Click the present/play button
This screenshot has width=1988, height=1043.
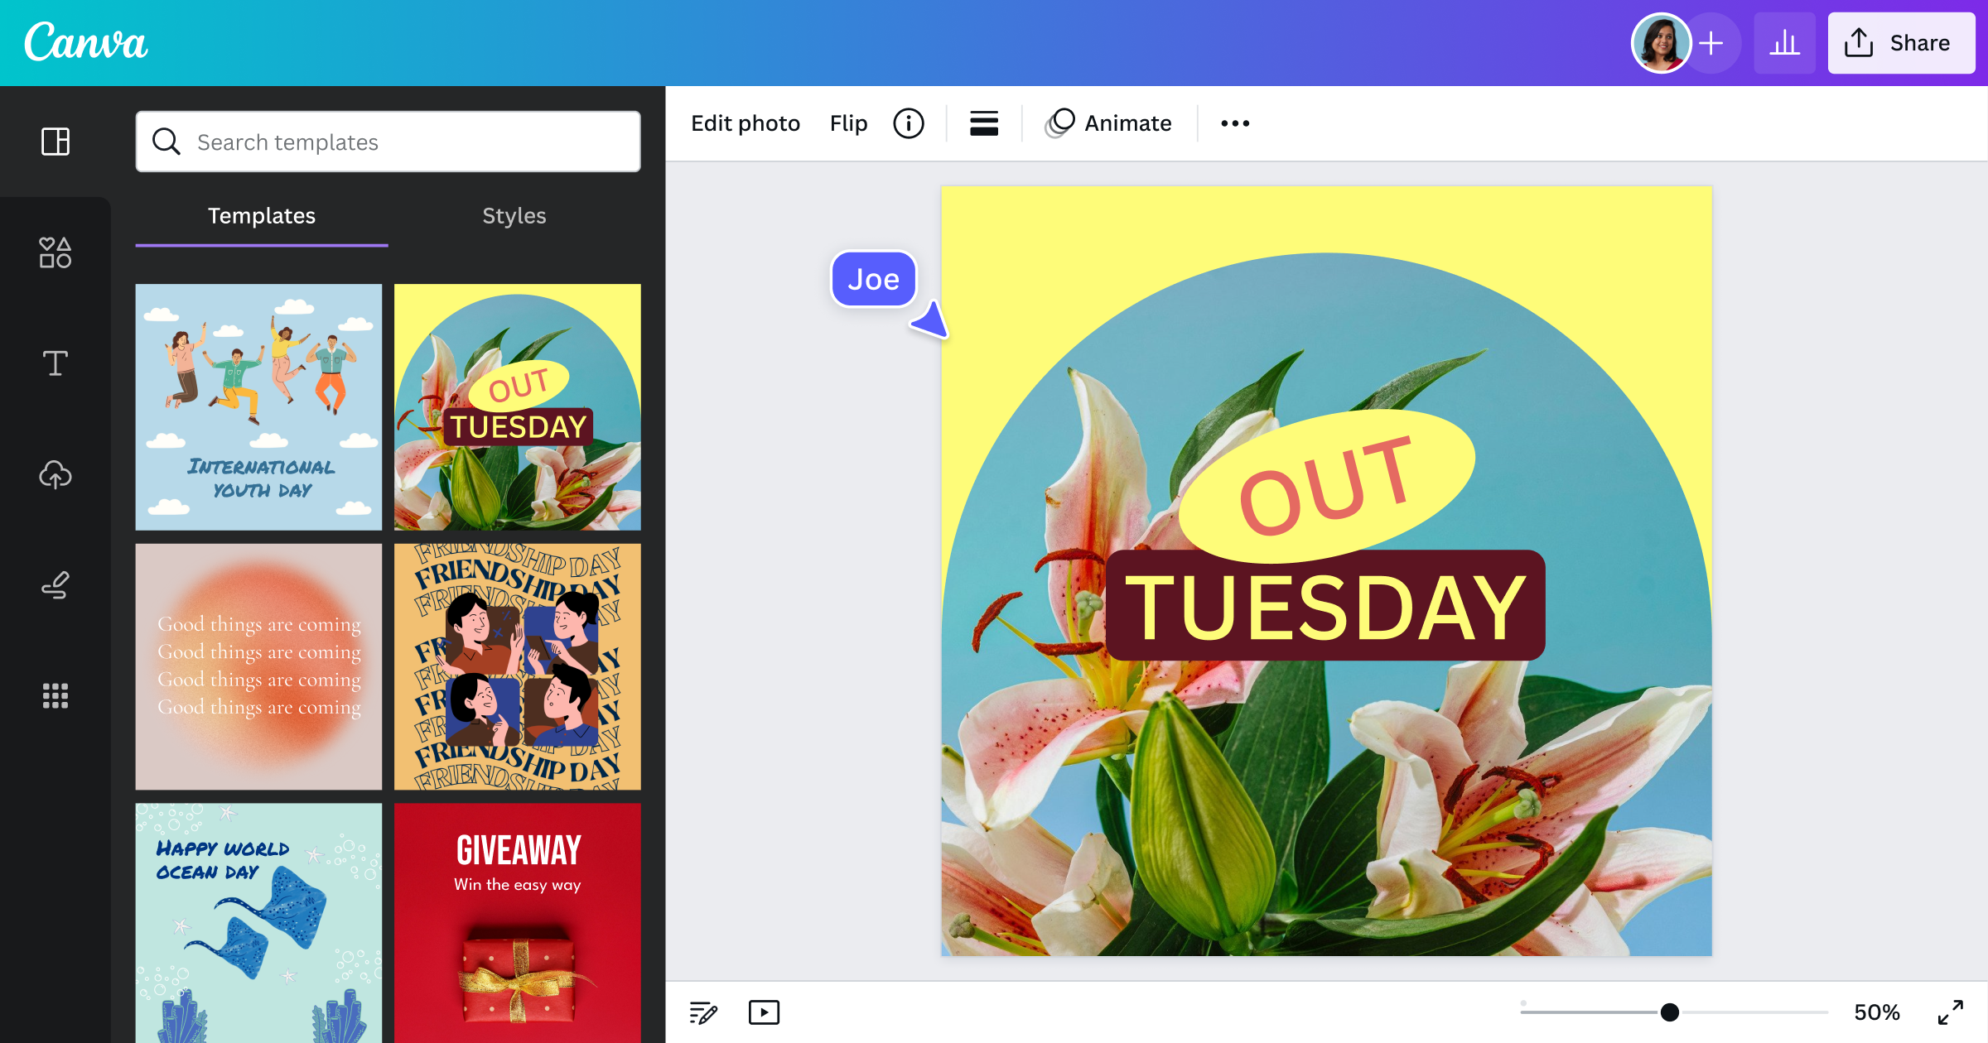pyautogui.click(x=763, y=1012)
